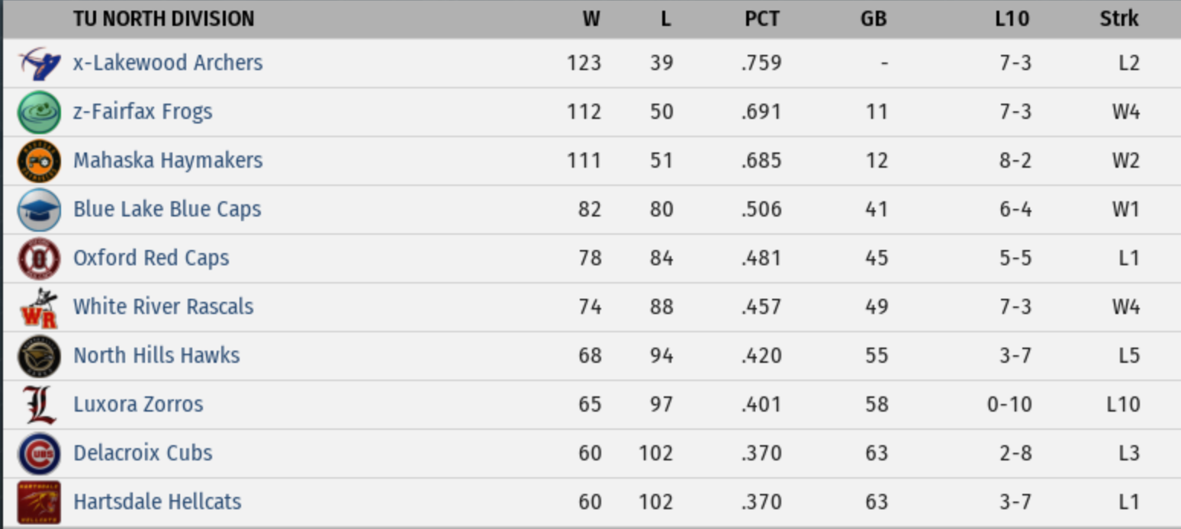Viewport: 1181px width, 529px height.
Task: Click the Oxford Red Caps logo
Action: (x=40, y=258)
